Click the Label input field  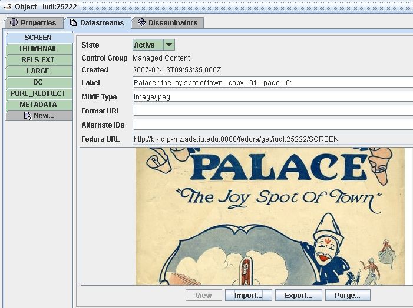[273, 82]
